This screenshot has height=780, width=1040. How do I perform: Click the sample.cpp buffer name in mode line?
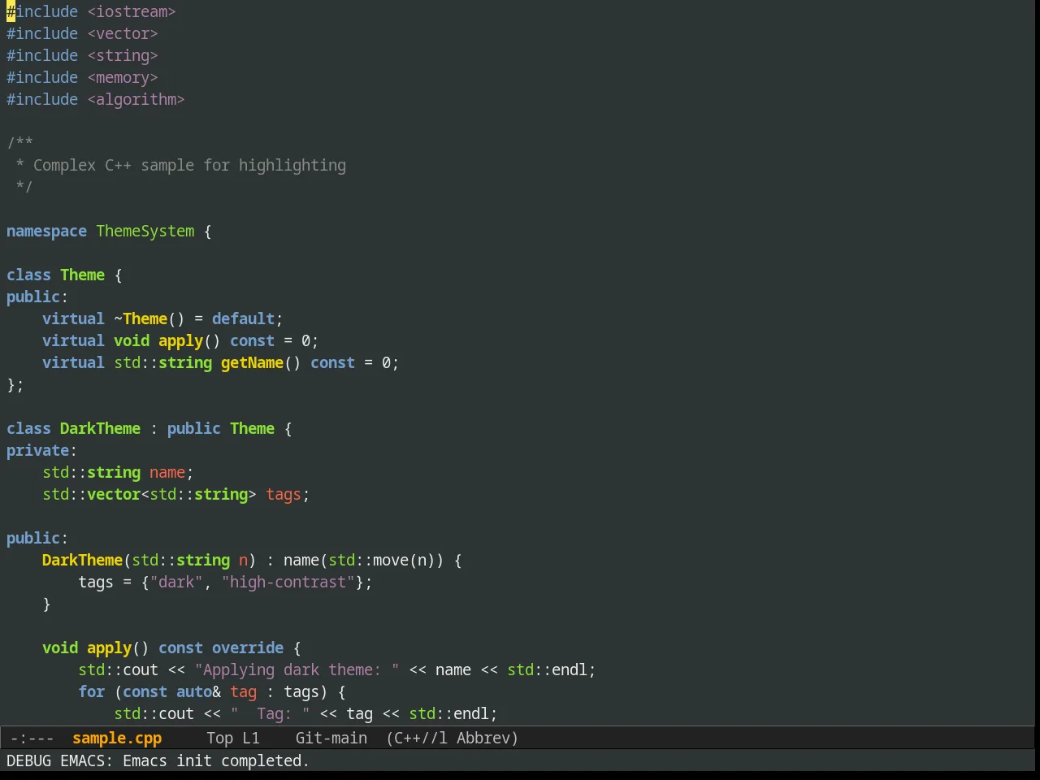117,738
